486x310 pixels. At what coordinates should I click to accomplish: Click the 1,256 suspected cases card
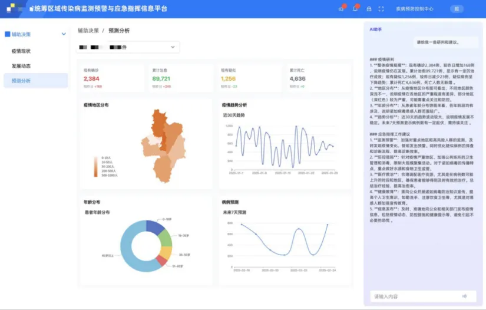click(x=250, y=78)
